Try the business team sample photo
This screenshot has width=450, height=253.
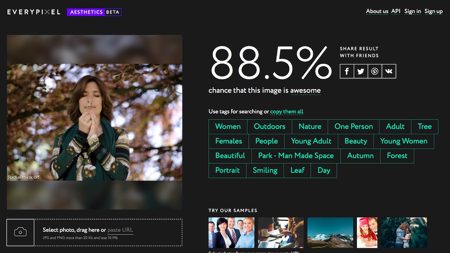231,233
